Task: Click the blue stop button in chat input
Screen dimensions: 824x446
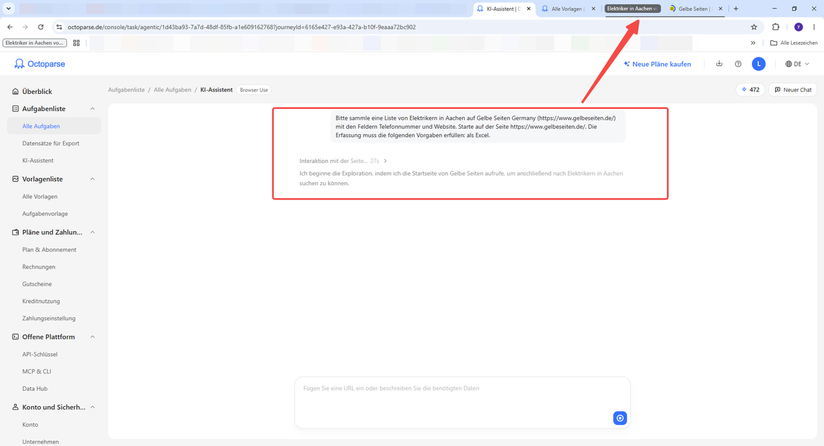Action: pyautogui.click(x=620, y=418)
